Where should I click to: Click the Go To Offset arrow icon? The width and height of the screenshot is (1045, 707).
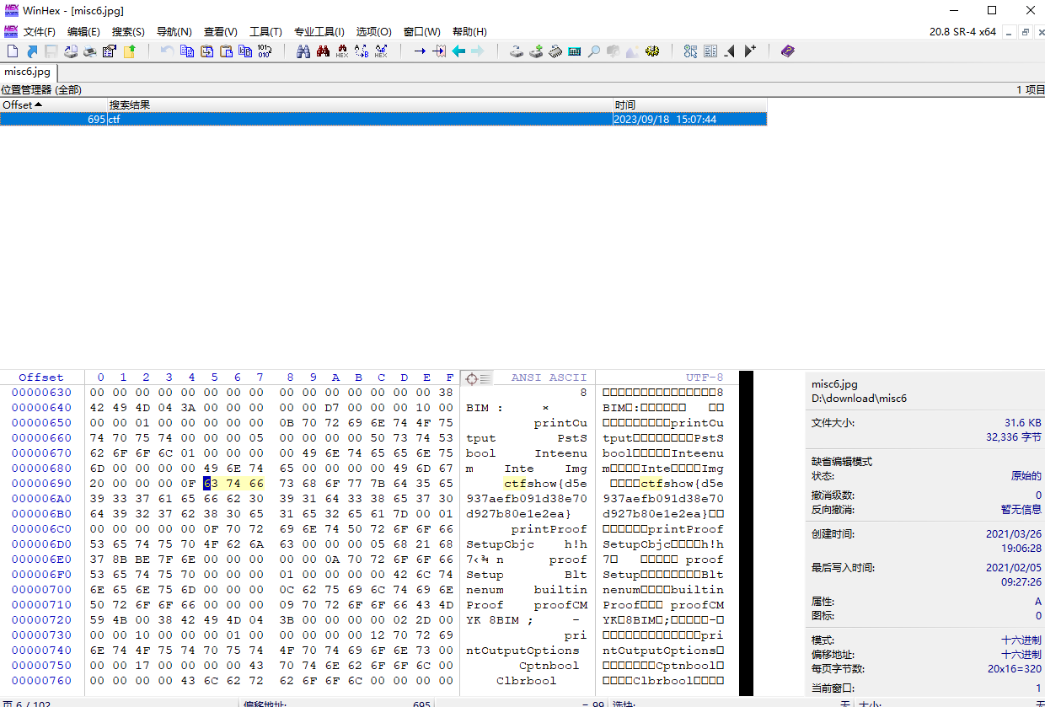[420, 51]
